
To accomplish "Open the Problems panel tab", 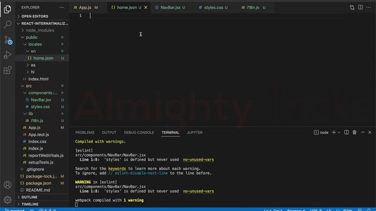I will [x=85, y=132].
